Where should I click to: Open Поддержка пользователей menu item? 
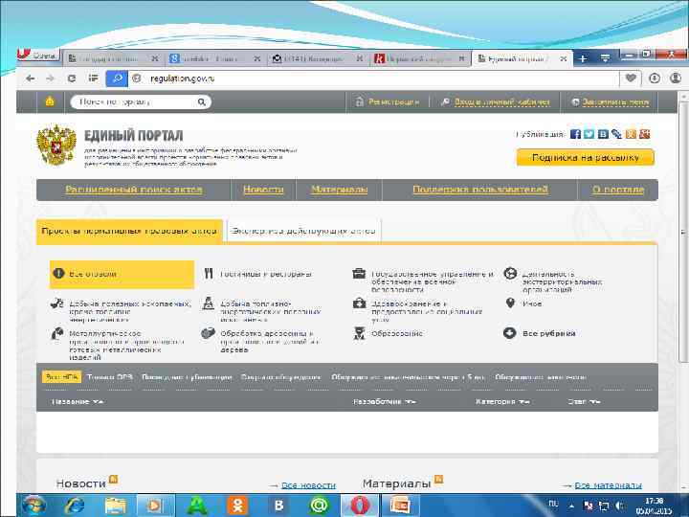point(479,190)
